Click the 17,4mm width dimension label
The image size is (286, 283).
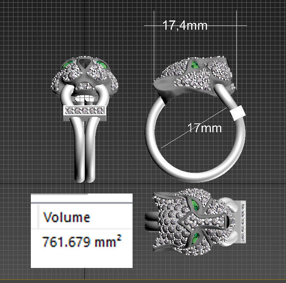click(185, 25)
